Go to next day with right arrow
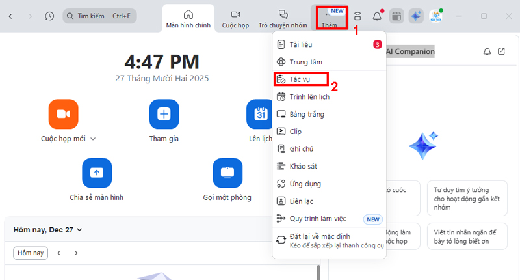520x280 pixels. pos(76,253)
